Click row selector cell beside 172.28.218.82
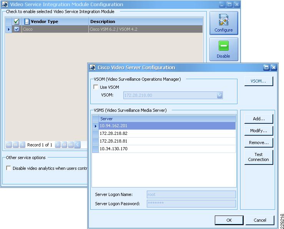Viewport: 284px width, 229px height. tap(95, 133)
